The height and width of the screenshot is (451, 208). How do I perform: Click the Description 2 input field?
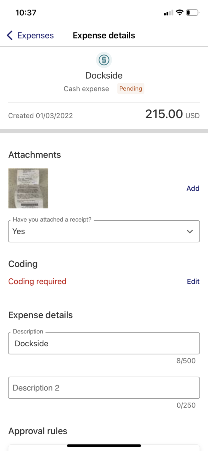104,388
